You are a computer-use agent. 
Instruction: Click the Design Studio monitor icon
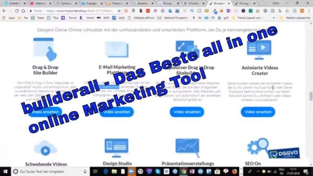pyautogui.click(x=117, y=148)
